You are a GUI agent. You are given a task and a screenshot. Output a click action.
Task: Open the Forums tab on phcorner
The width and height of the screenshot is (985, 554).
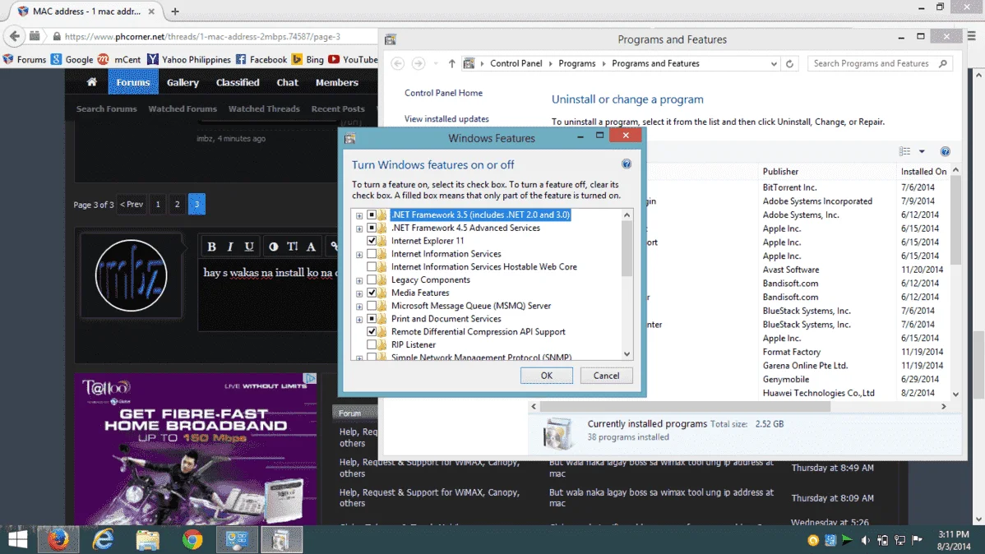133,82
